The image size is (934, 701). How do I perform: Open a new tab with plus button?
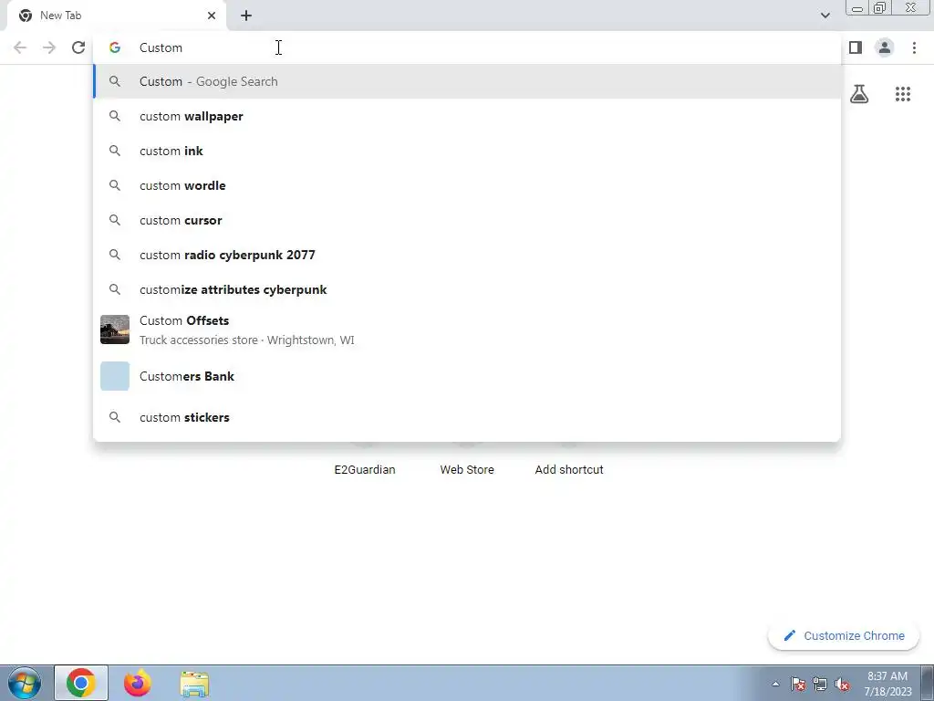246,16
